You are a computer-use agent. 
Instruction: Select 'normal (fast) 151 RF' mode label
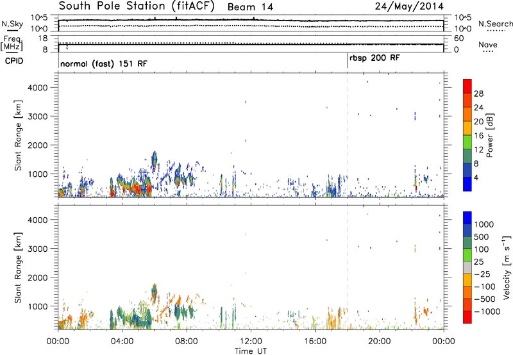point(104,63)
